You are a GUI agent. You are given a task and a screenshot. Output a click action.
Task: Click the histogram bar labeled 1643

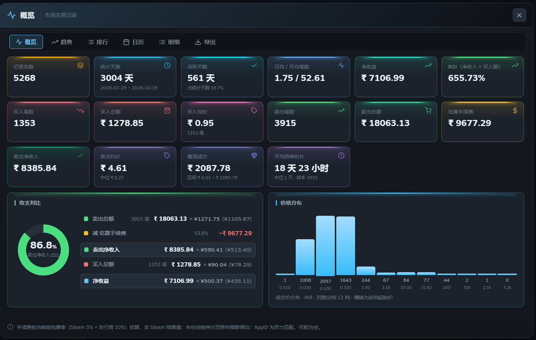(345, 246)
